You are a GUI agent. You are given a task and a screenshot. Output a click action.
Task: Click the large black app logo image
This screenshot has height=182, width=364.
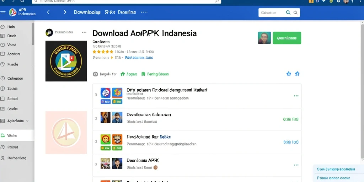coord(66,61)
